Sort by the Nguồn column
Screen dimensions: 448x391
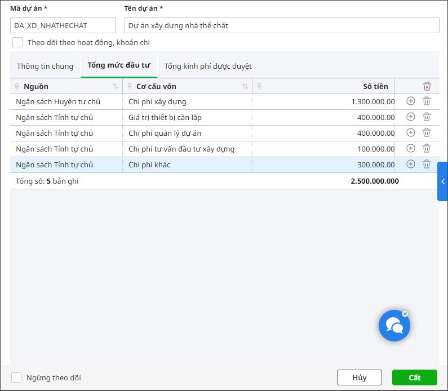[116, 86]
